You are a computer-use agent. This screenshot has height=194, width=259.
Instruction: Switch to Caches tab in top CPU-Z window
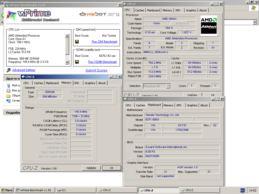click(139, 10)
